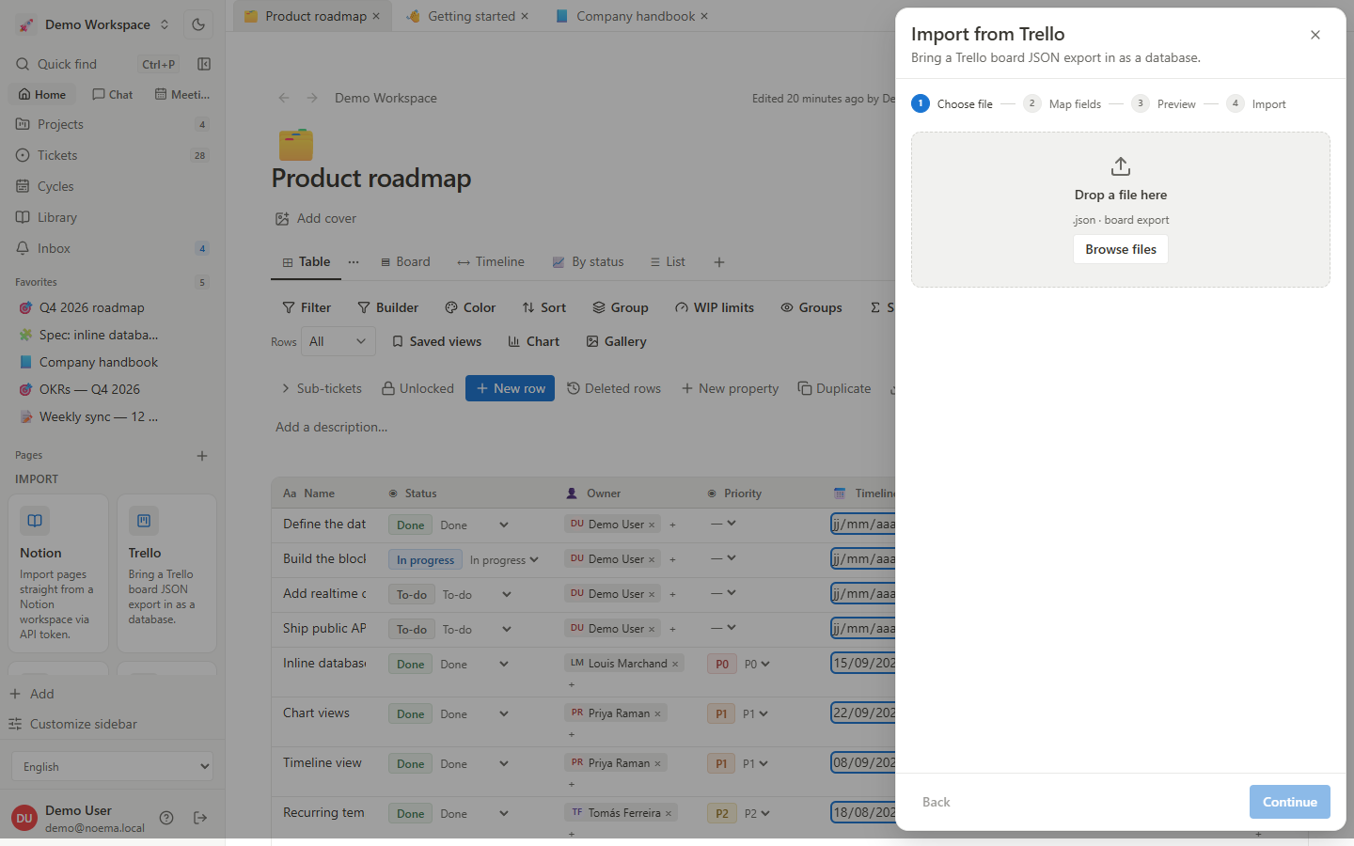This screenshot has width=1354, height=846.
Task: Open WIP limits settings
Action: (x=715, y=307)
